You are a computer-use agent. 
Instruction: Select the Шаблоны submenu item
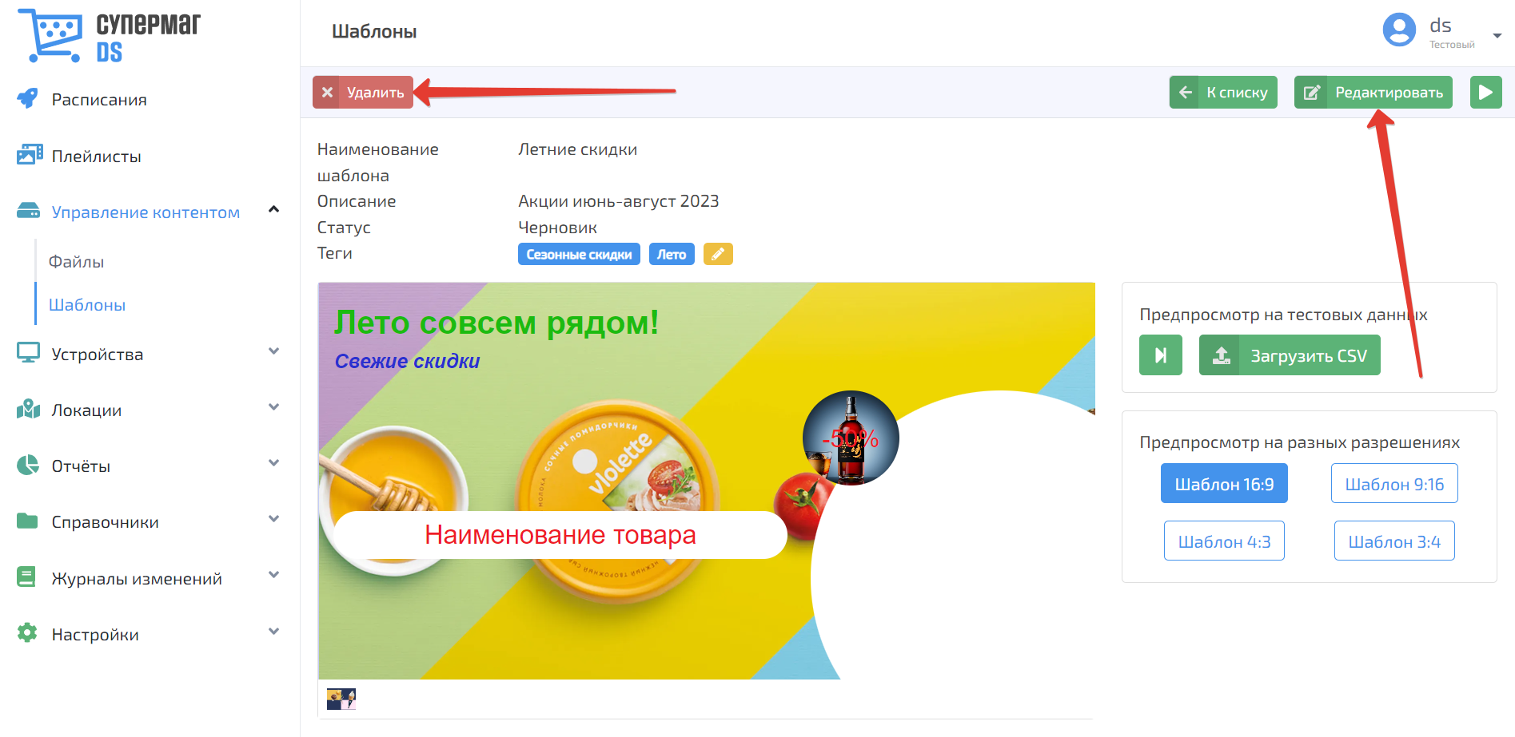click(x=86, y=305)
